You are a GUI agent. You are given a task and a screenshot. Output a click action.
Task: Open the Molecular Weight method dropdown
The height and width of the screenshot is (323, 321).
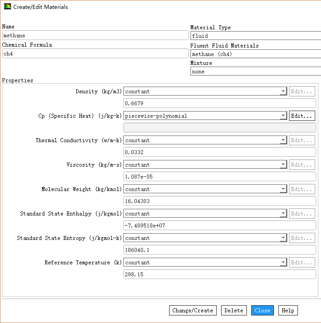pyautogui.click(x=205, y=189)
